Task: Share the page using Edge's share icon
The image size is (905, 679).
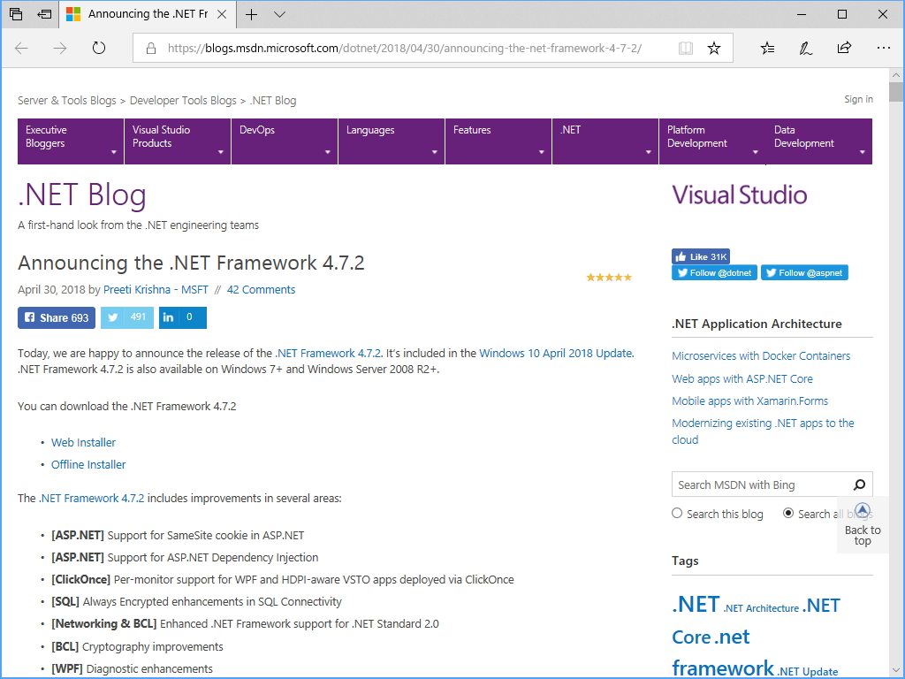Action: (844, 48)
